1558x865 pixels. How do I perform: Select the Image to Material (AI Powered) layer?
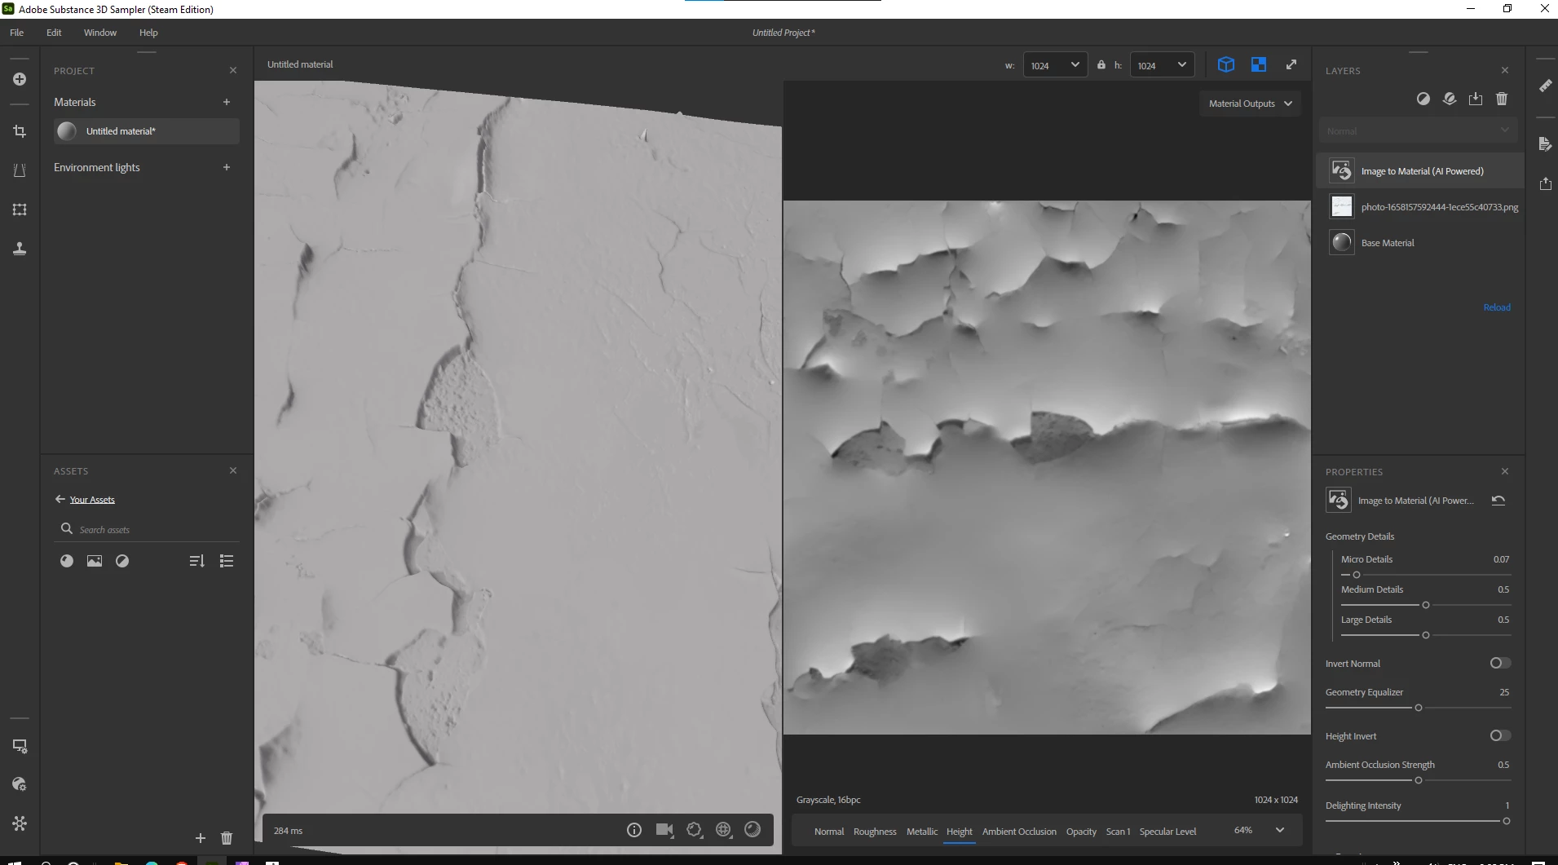(1419, 171)
